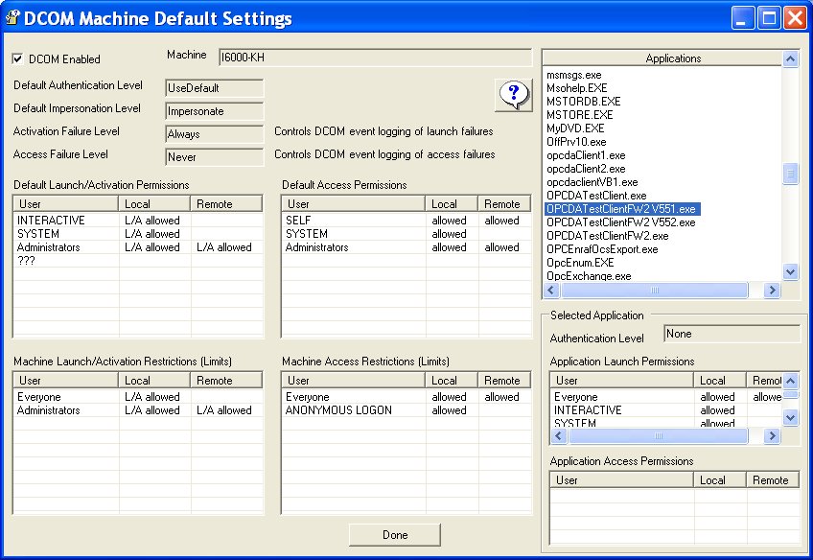Select Everyone row in Application Launch Permissions
Screen dimensions: 813x560
pyautogui.click(x=666, y=397)
